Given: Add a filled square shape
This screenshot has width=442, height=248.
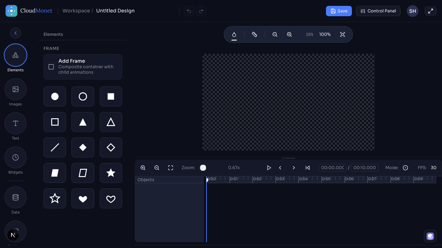Looking at the screenshot, I should [x=111, y=96].
